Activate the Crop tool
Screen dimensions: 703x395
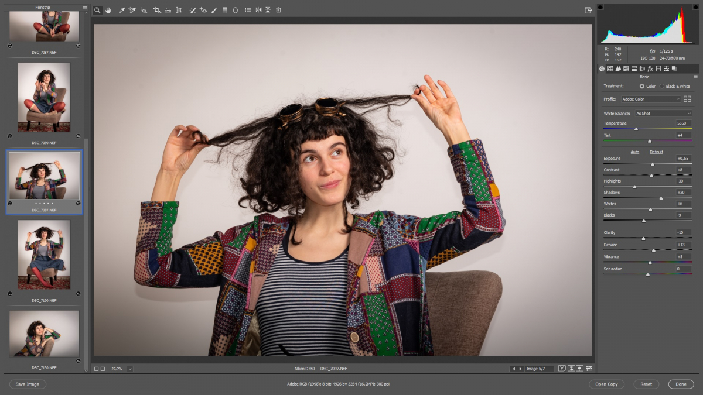tap(156, 11)
